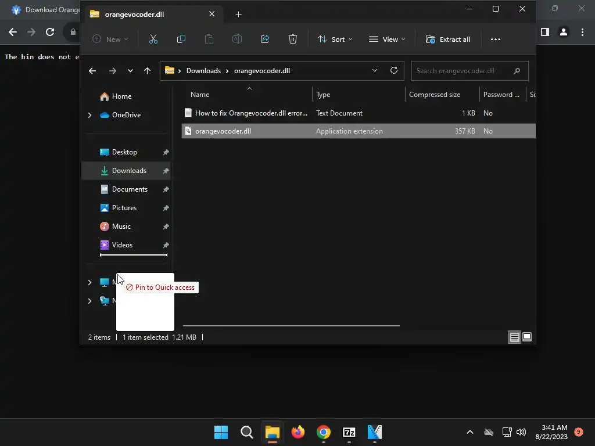Image resolution: width=595 pixels, height=446 pixels.
Task: Click the Cut scissors icon
Action: click(x=153, y=39)
